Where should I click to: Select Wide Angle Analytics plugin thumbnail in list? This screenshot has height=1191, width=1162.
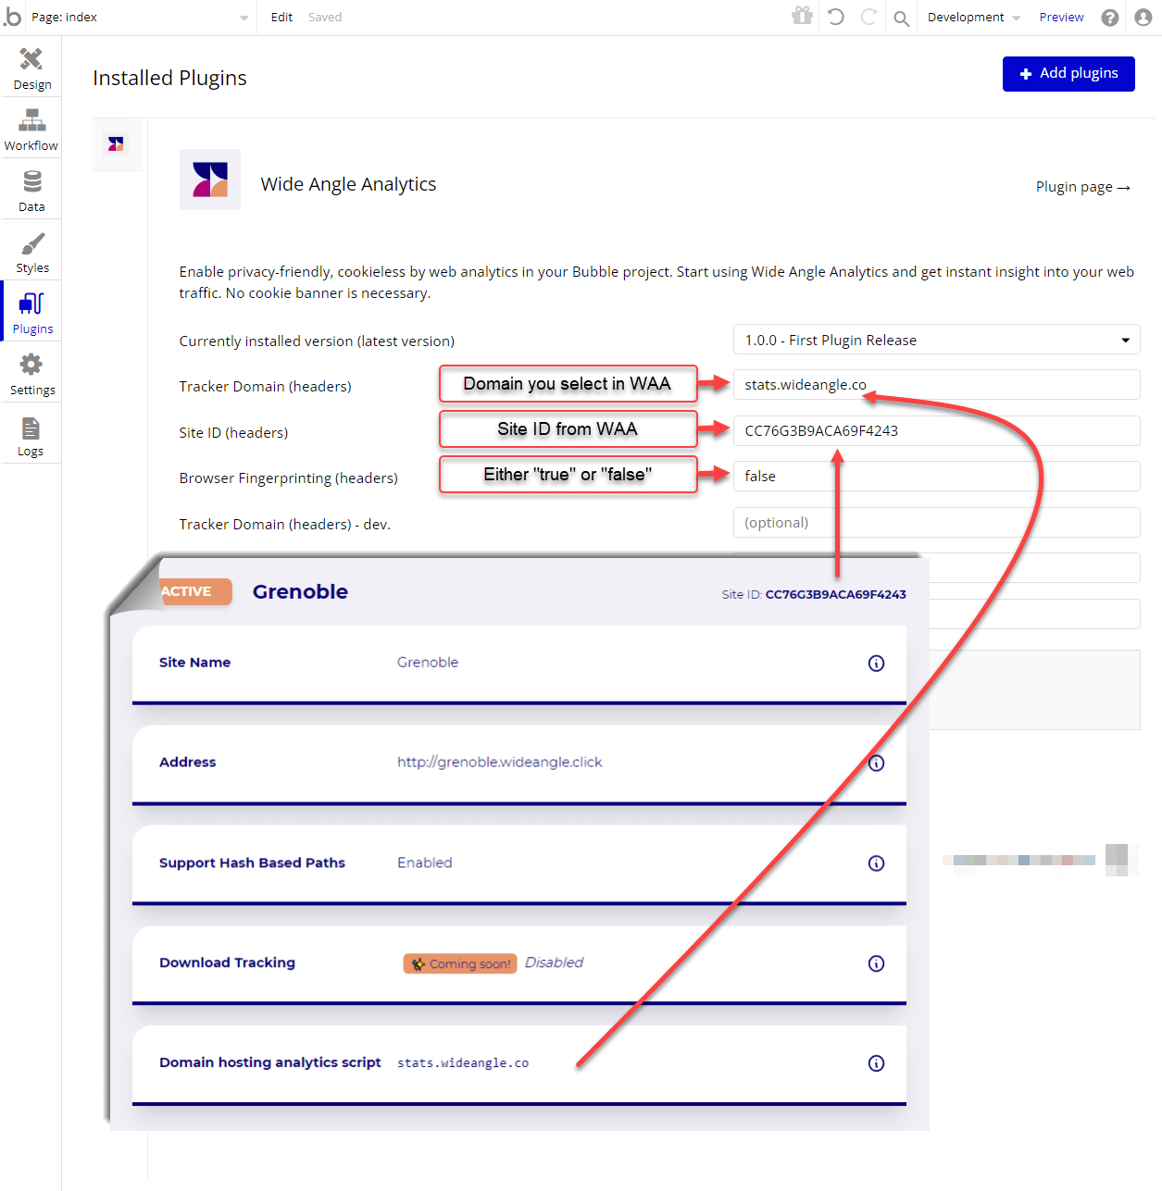point(117,144)
